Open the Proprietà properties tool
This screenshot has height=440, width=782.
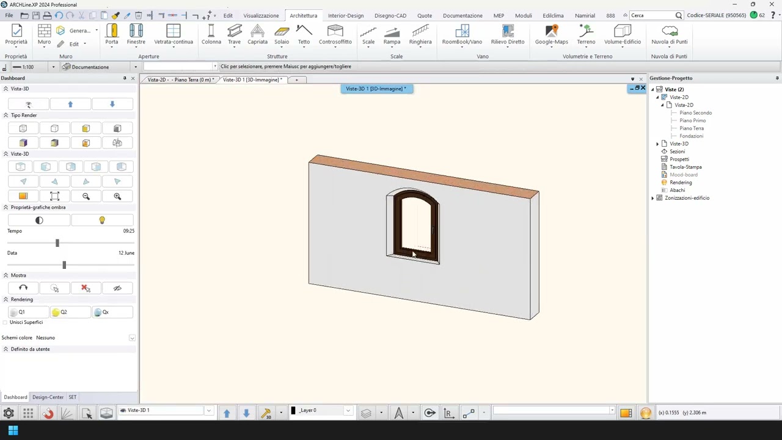pyautogui.click(x=16, y=34)
